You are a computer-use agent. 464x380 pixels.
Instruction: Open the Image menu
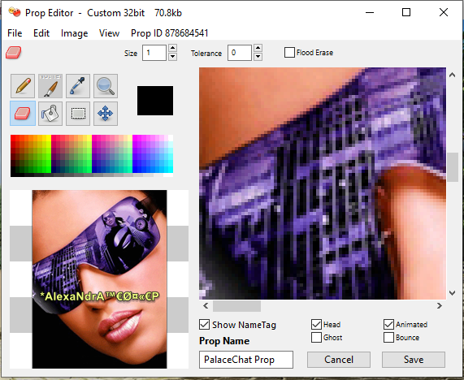click(74, 33)
